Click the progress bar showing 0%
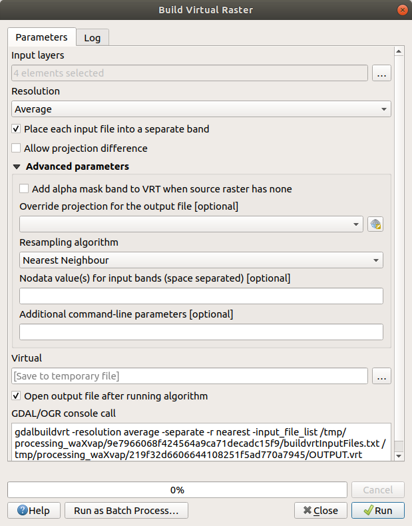Image resolution: width=412 pixels, height=526 pixels. coord(177,490)
